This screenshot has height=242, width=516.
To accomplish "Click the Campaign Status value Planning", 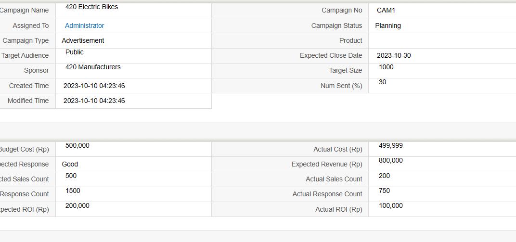I will [x=388, y=25].
